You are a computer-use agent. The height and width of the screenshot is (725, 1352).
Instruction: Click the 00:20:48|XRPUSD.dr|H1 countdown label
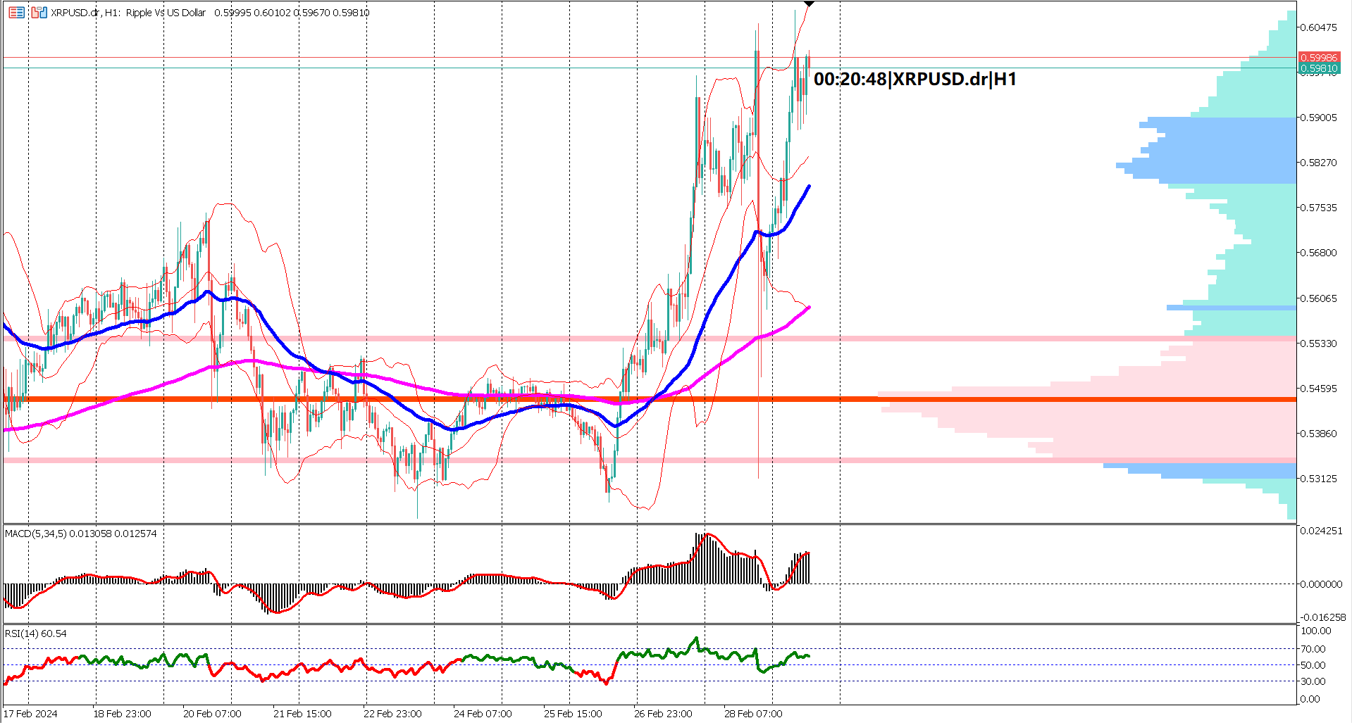coord(915,79)
